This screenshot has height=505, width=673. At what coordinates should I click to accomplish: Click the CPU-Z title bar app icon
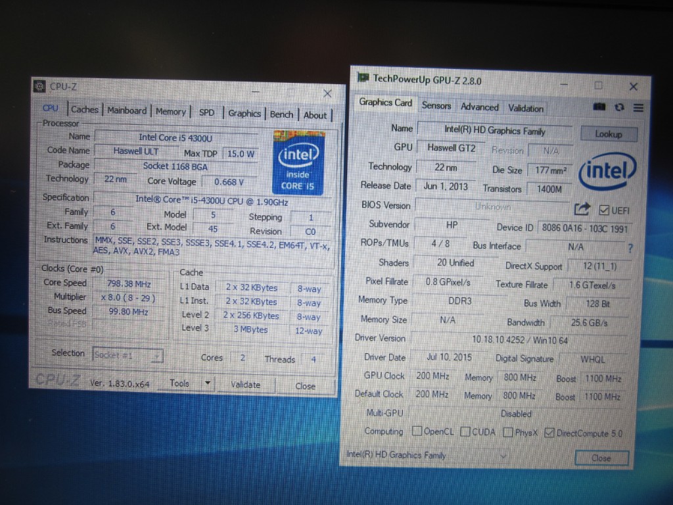click(x=39, y=86)
